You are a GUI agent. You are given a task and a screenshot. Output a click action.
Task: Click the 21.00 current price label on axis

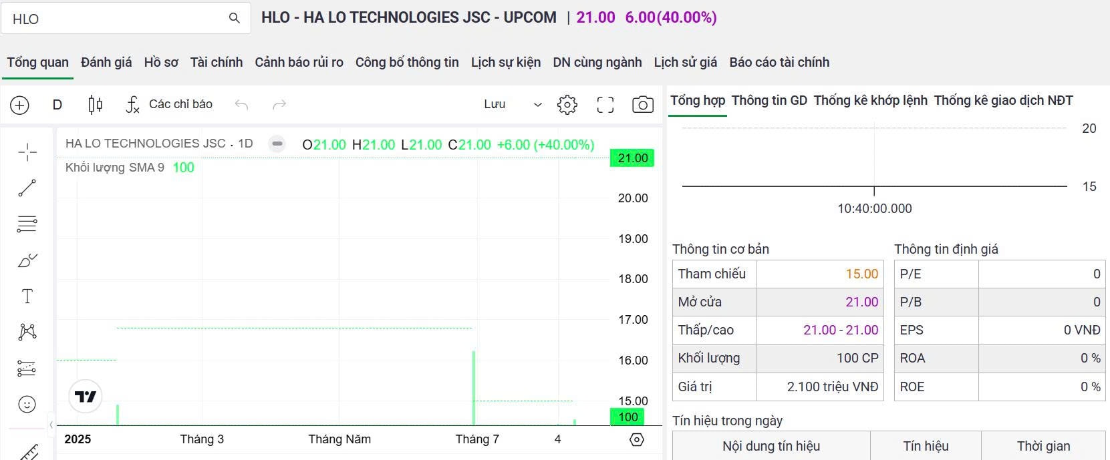(632, 158)
